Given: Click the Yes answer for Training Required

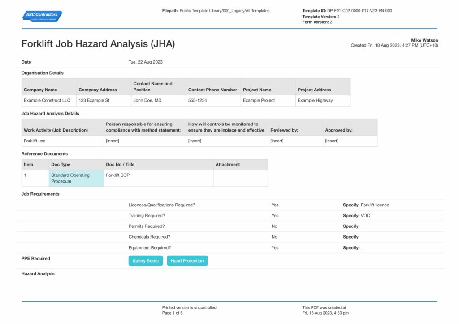Looking at the screenshot, I should tap(275, 216).
